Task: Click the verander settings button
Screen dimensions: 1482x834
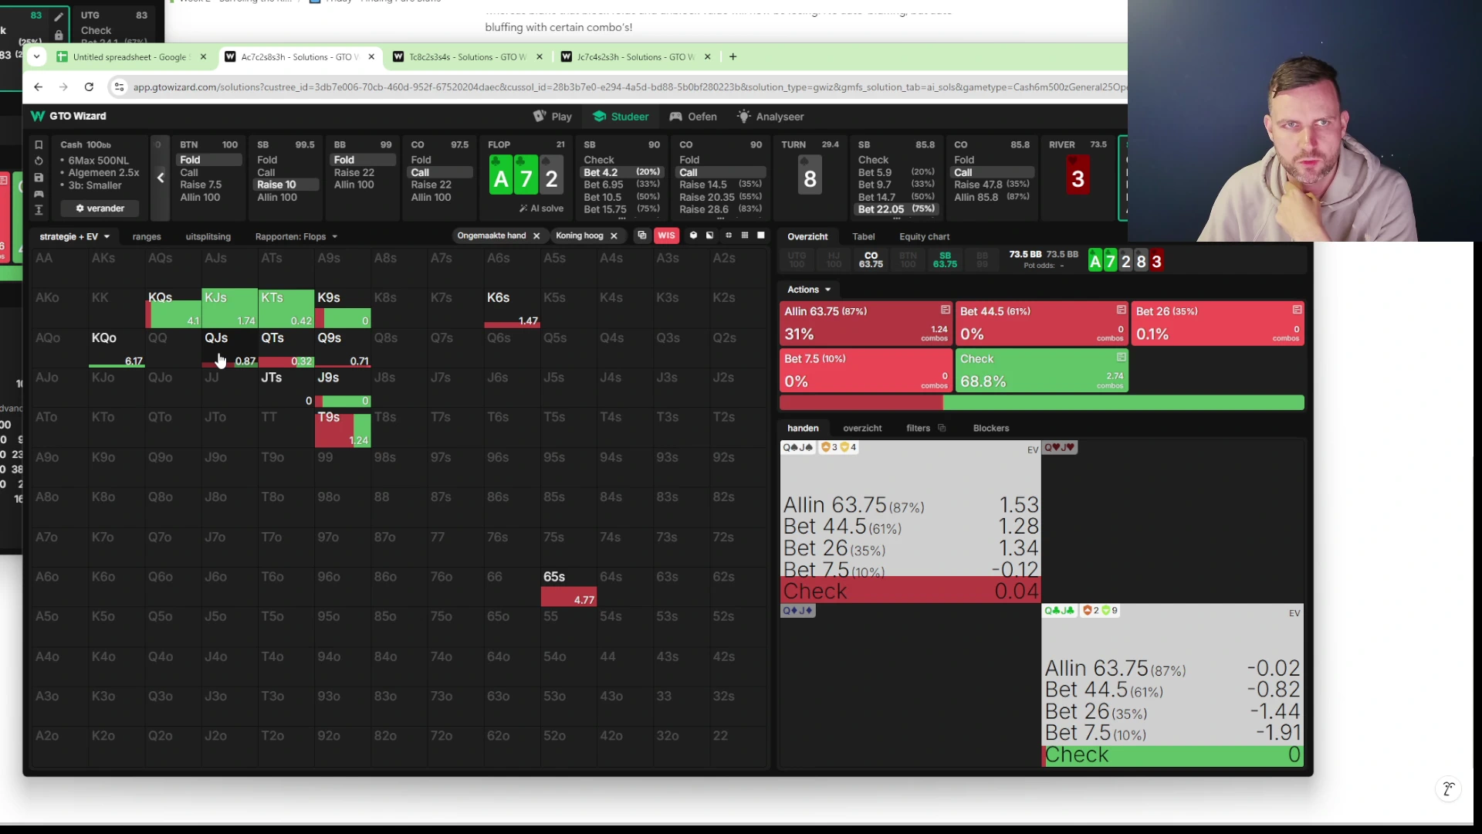Action: (x=100, y=208)
